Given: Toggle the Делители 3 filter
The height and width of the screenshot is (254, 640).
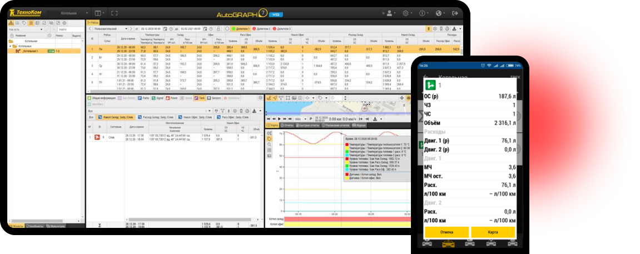Looking at the screenshot, I should point(282,28).
